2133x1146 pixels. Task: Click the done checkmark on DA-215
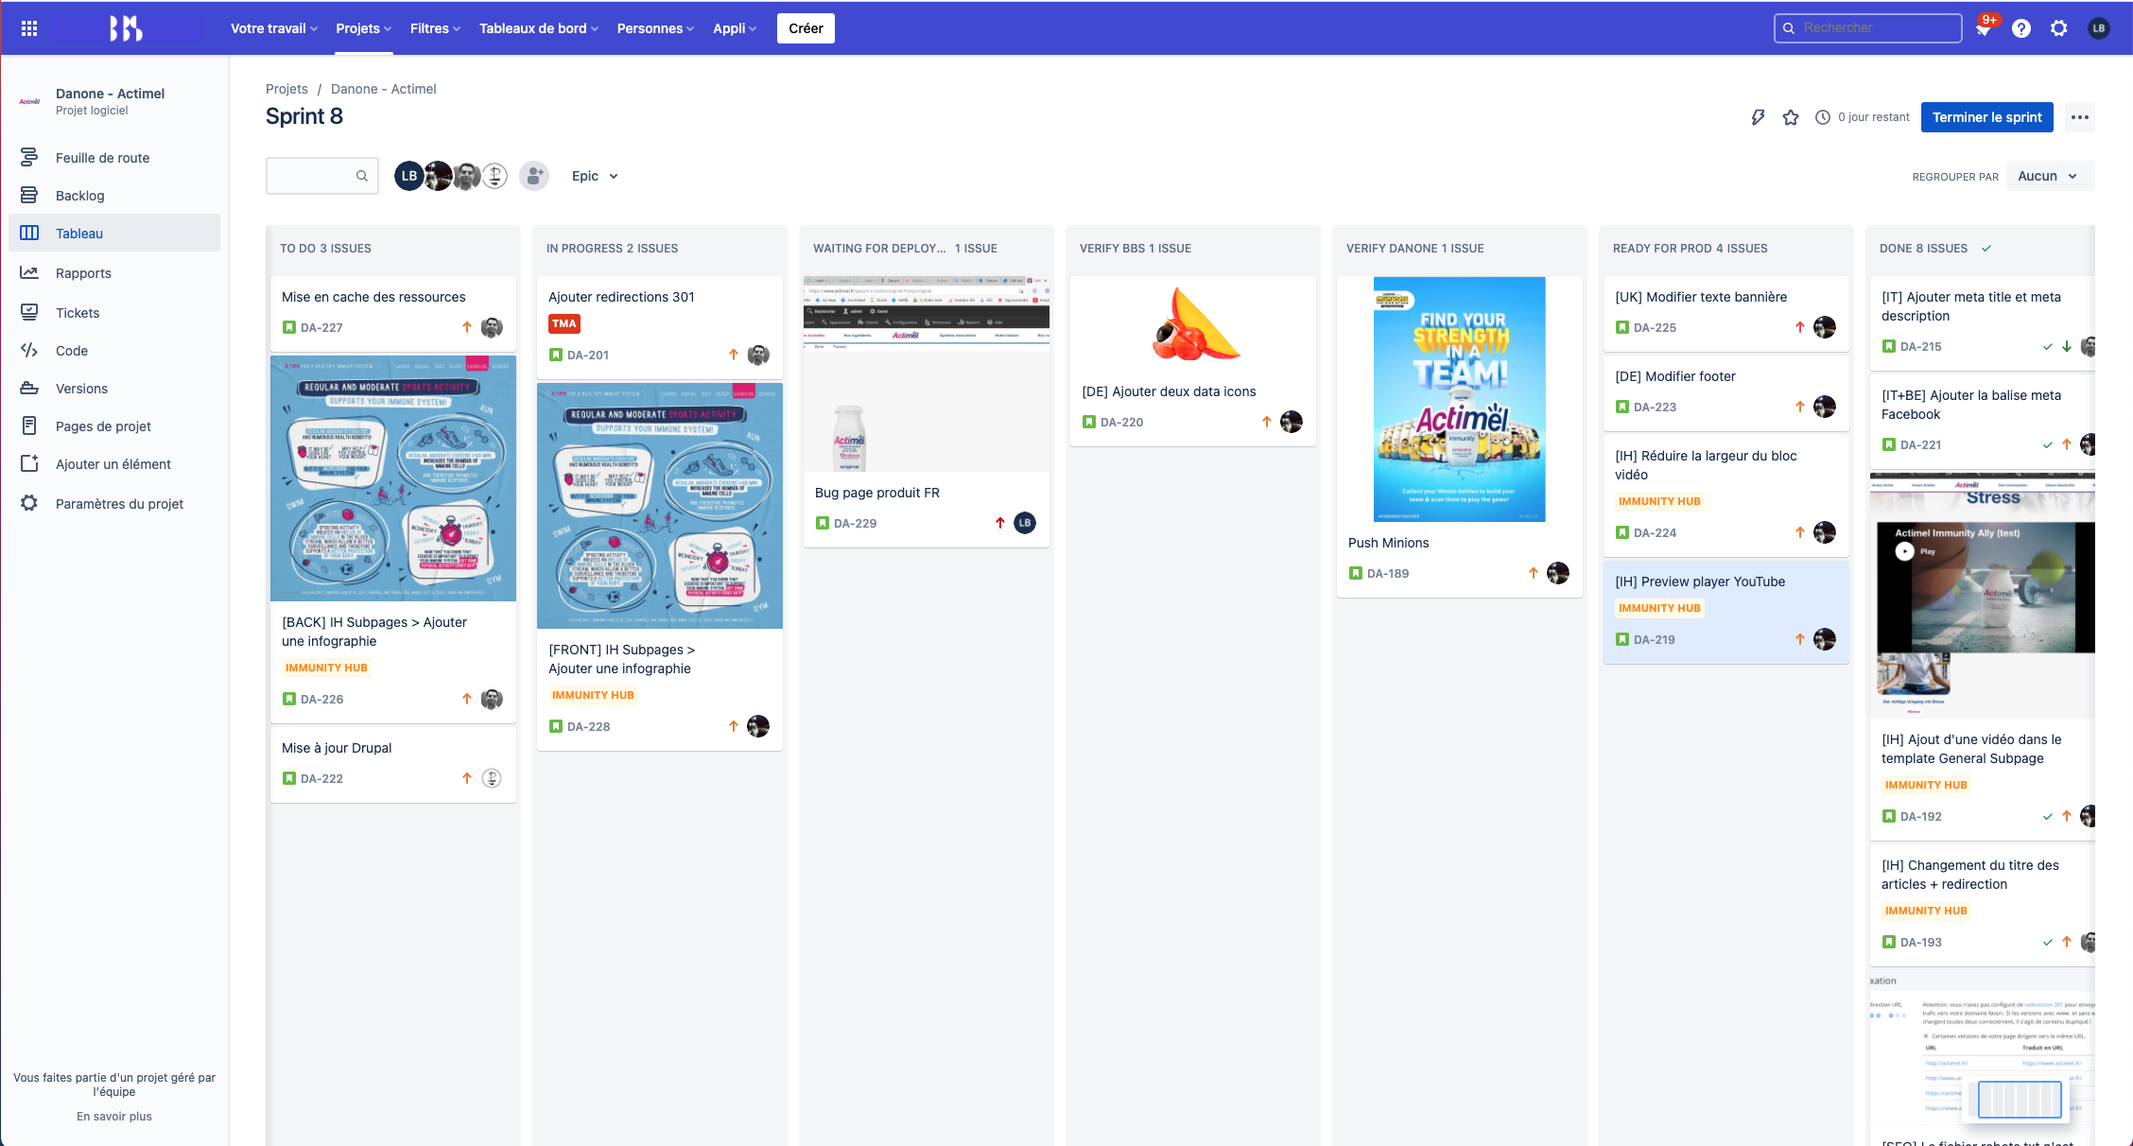point(2048,347)
